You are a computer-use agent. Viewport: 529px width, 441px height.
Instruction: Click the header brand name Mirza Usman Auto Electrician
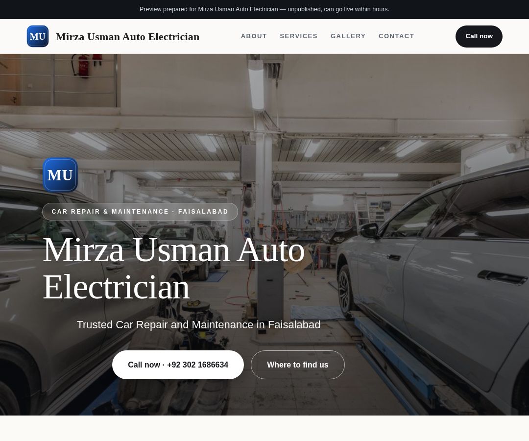[x=127, y=36]
